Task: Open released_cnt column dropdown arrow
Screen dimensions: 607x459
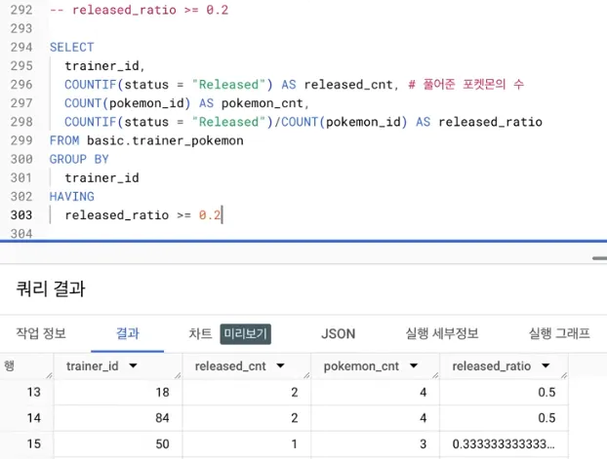Action: (281, 365)
